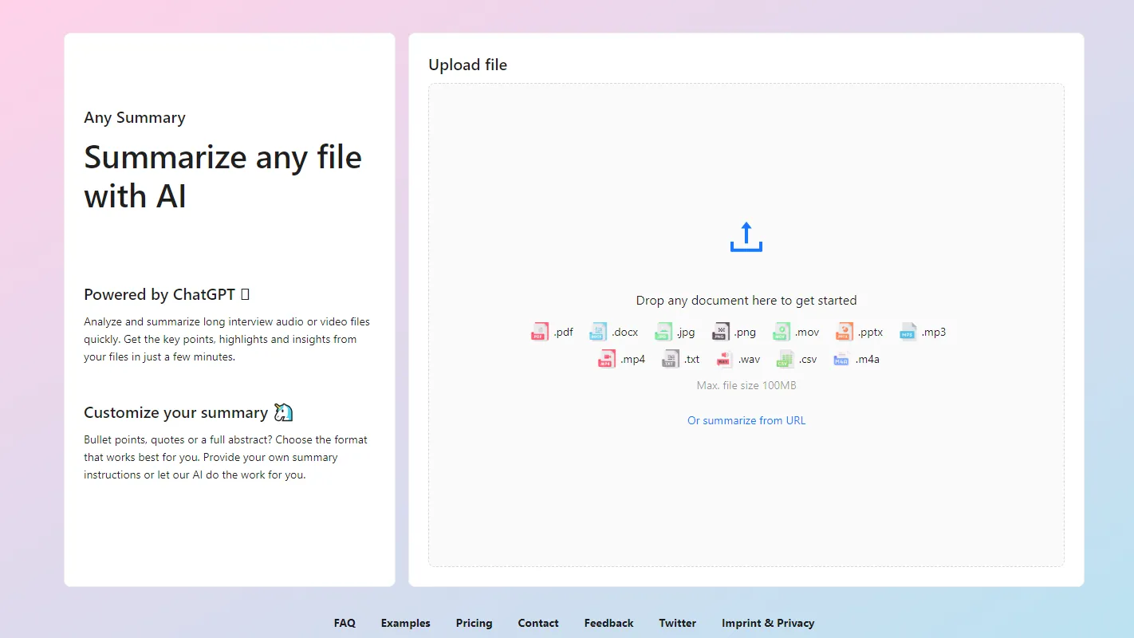
Task: Open the FAQ page
Action: coord(345,623)
